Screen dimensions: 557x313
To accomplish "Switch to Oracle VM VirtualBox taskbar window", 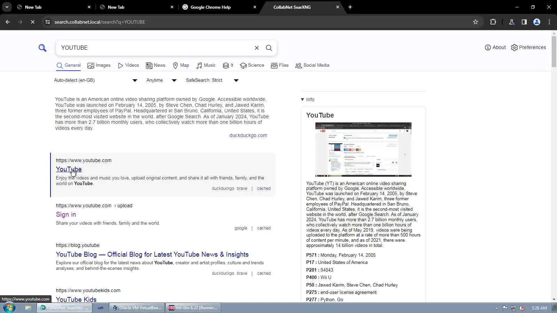I will [x=137, y=308].
